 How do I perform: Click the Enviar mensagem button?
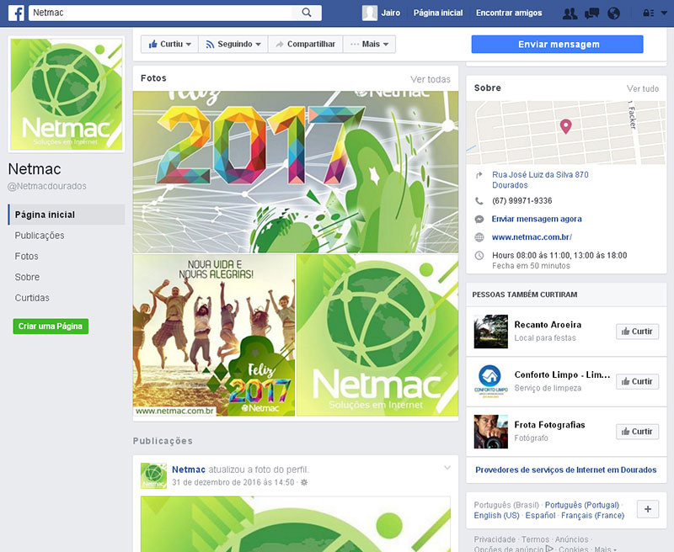[x=557, y=45]
